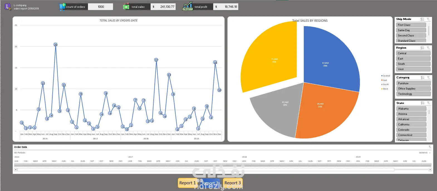Toggle multi-select in Category slicer
The height and width of the screenshot is (191, 437).
pyautogui.click(x=423, y=78)
